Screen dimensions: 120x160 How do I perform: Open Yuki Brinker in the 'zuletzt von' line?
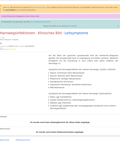point(21,46)
